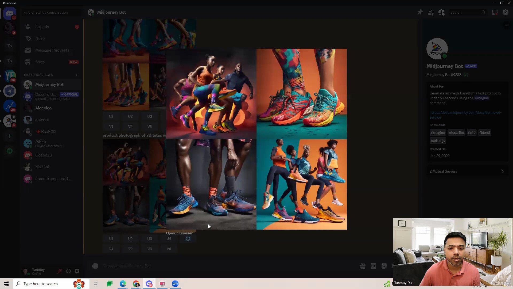Open the Discord Updates official conversation
The height and width of the screenshot is (289, 513).
(51, 96)
